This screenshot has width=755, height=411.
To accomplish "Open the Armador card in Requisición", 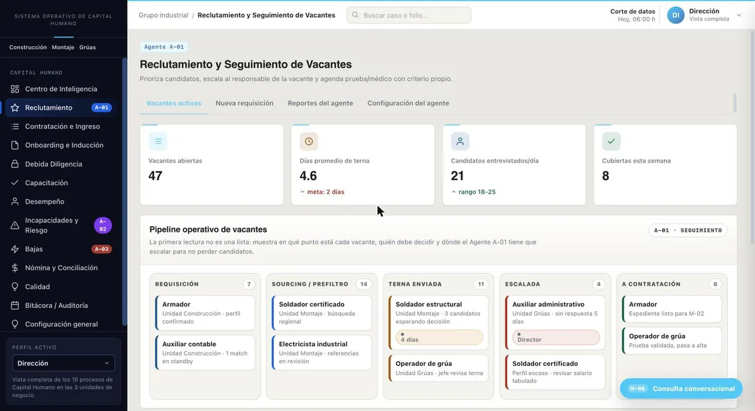I will (x=205, y=313).
